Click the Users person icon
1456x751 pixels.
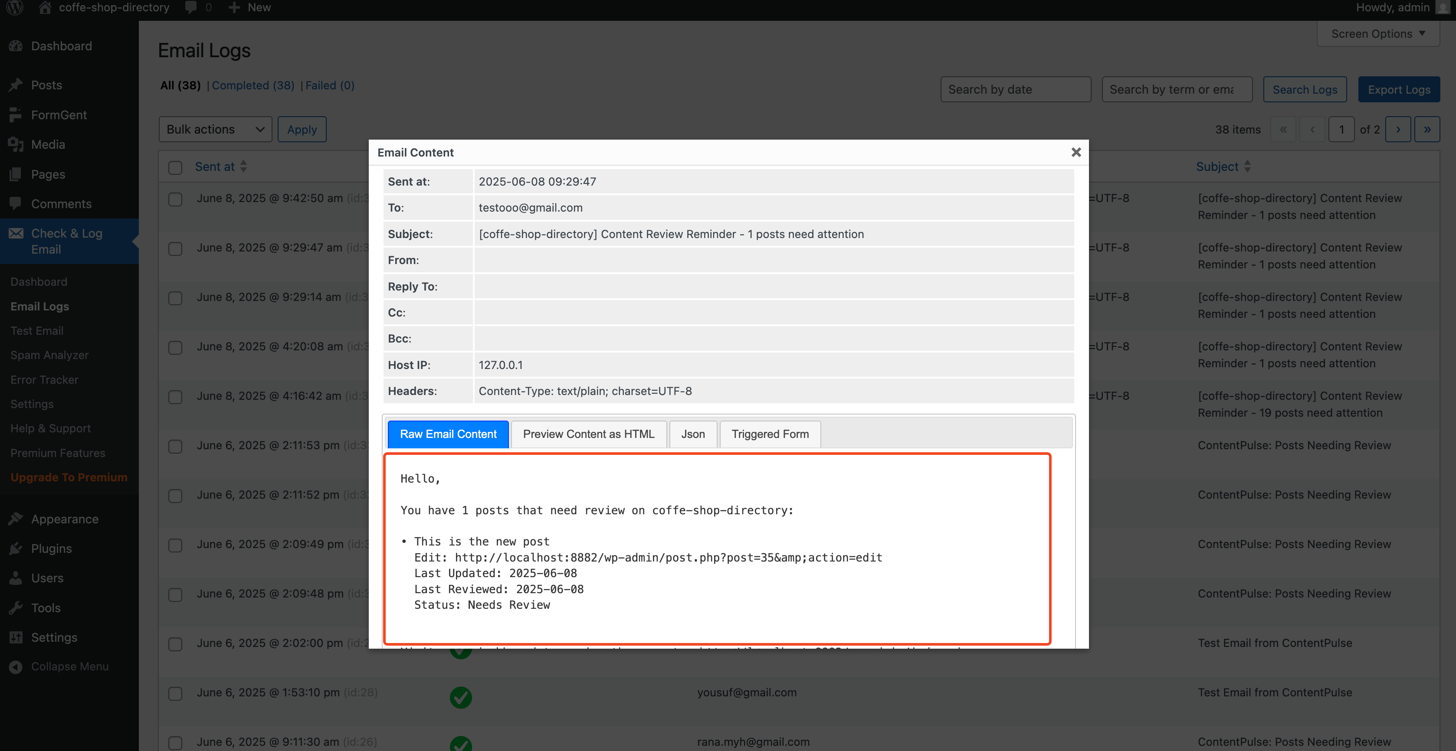(16, 578)
